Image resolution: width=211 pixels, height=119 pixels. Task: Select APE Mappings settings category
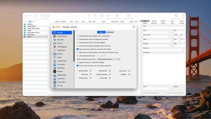62,47
